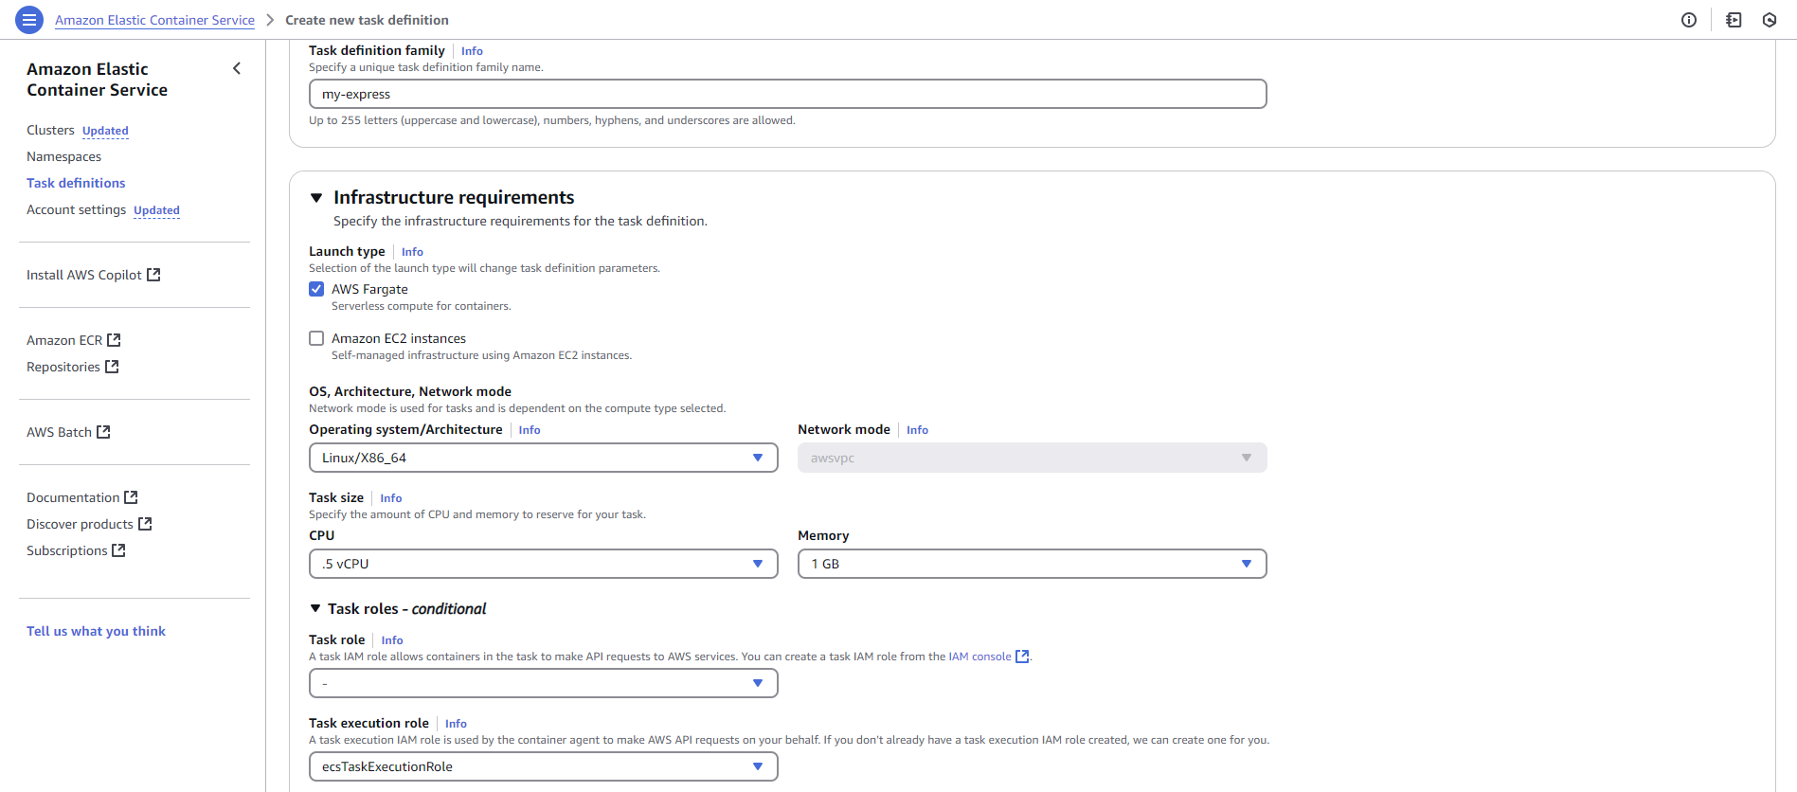Image resolution: width=1797 pixels, height=792 pixels.
Task: Open the Task execution role dropdown
Action: [x=543, y=766]
